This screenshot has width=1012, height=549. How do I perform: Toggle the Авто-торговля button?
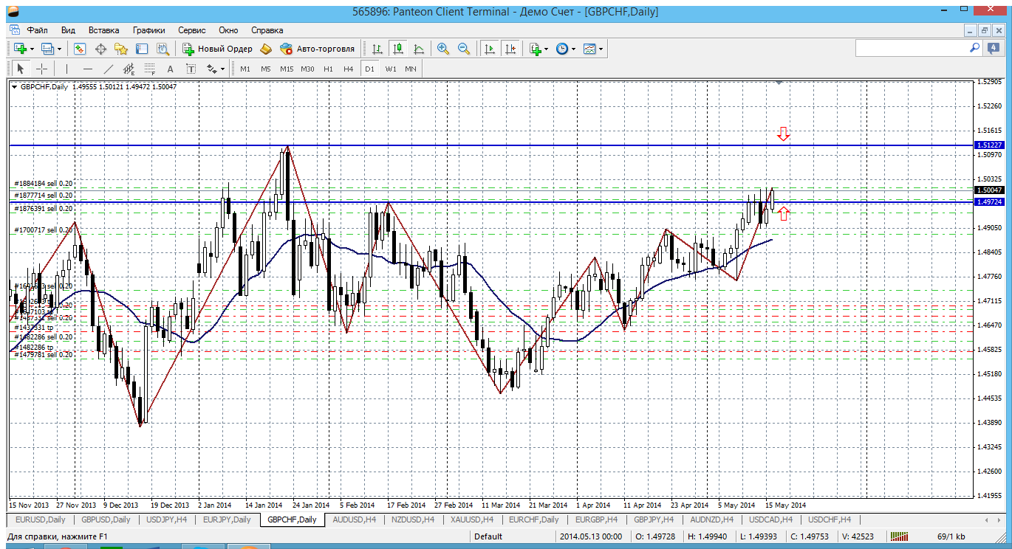click(x=317, y=49)
